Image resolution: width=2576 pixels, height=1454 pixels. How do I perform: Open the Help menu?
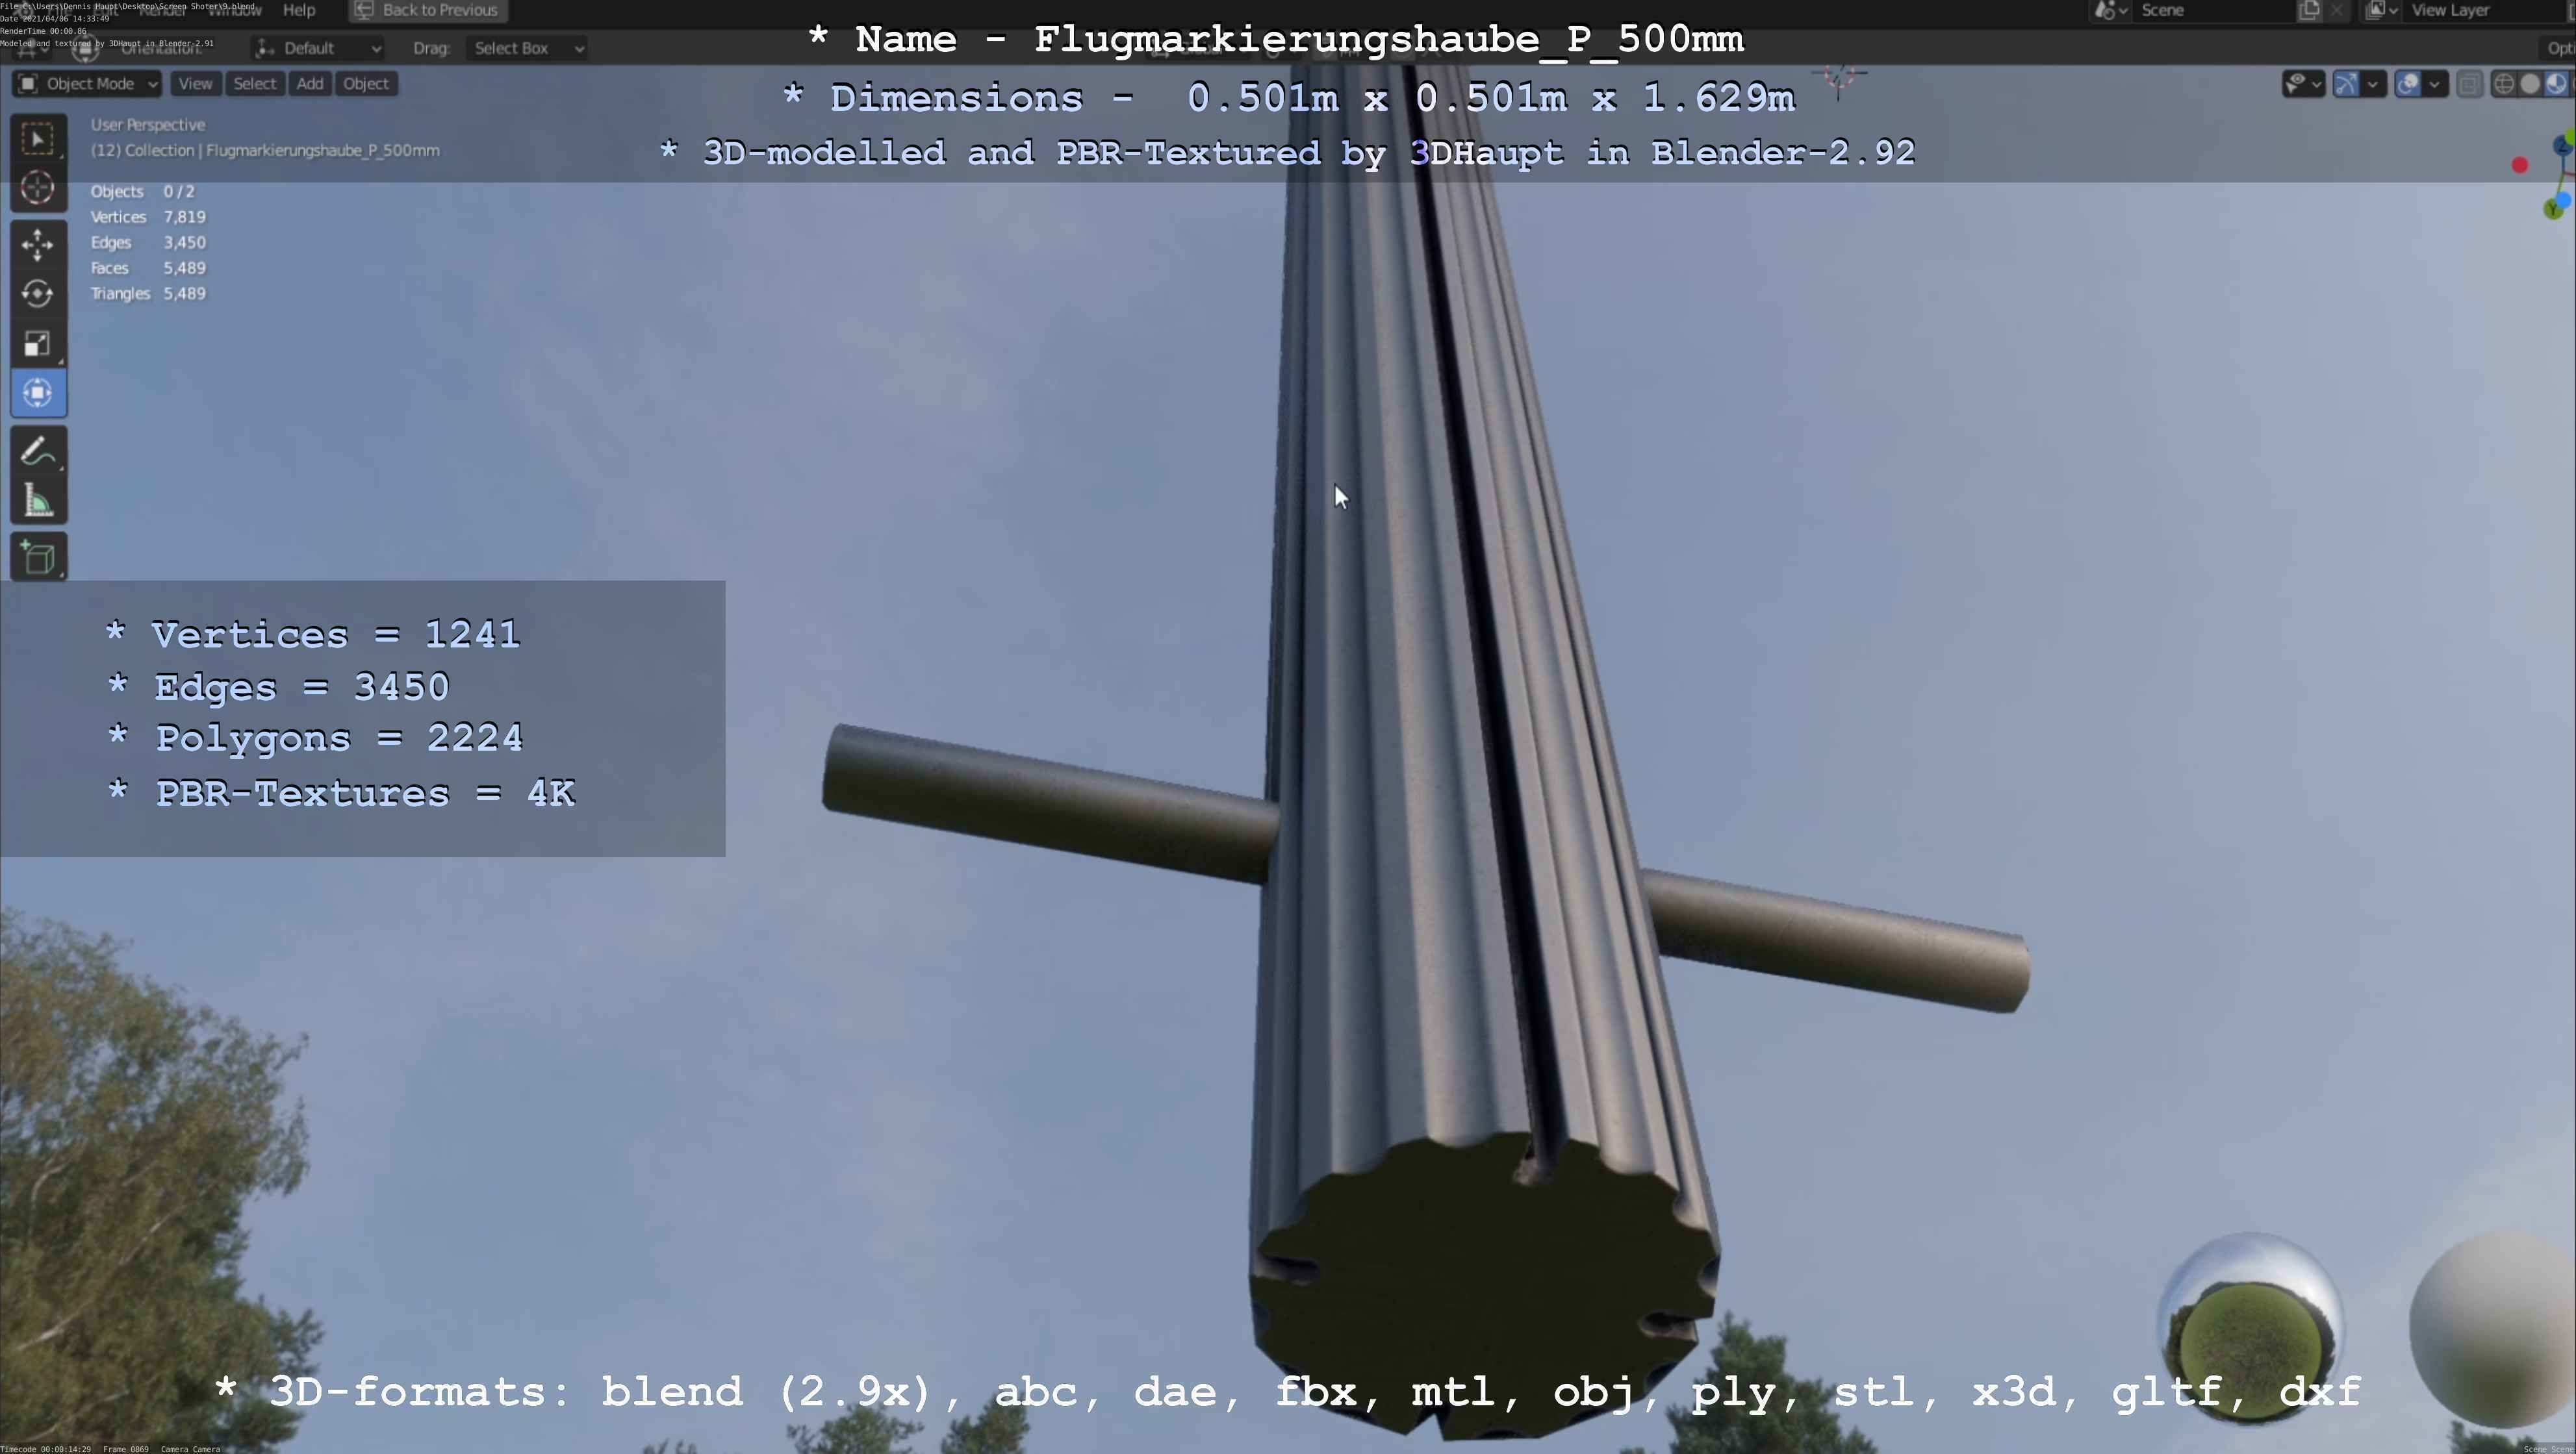click(x=299, y=10)
